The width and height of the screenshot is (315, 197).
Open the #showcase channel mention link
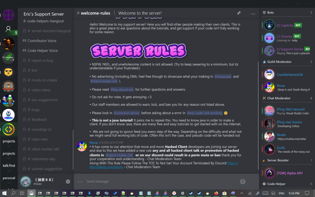tap(223, 77)
